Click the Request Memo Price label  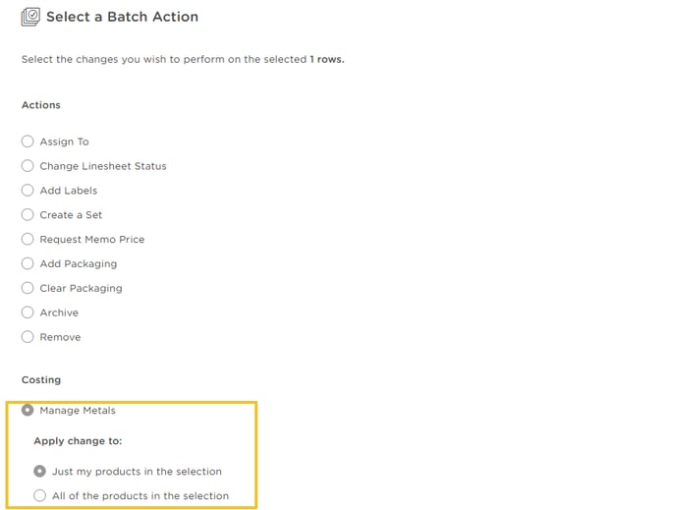92,239
